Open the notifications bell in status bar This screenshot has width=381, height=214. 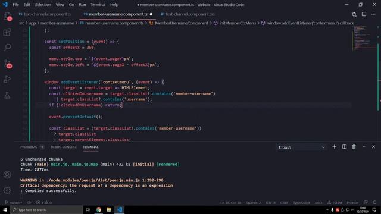click(374, 203)
